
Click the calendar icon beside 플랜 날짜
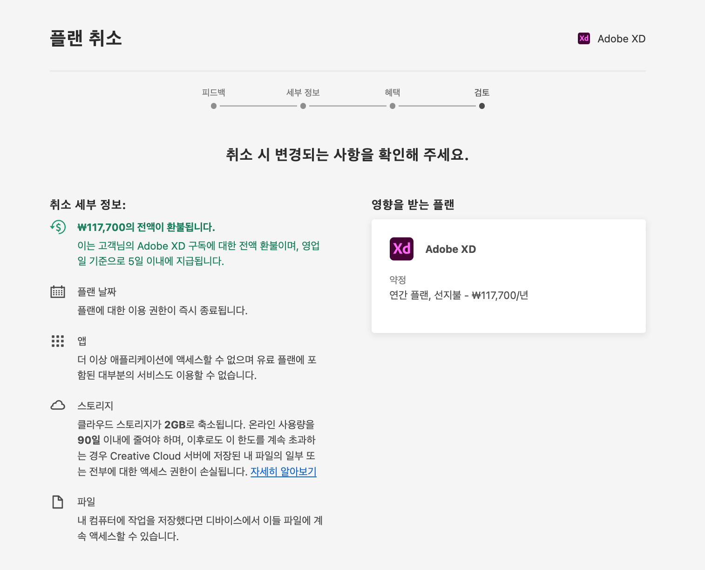click(x=58, y=292)
